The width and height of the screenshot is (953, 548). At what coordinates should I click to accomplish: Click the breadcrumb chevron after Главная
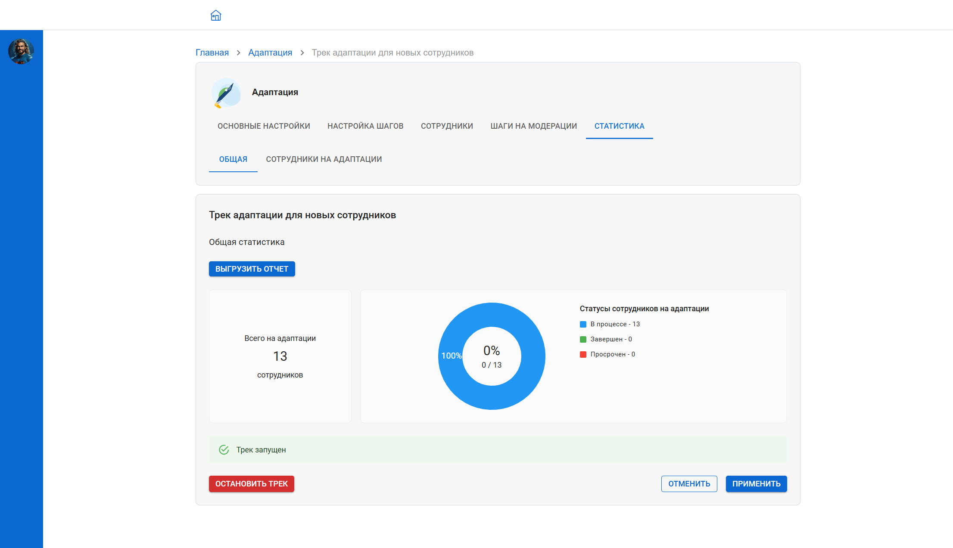point(238,53)
